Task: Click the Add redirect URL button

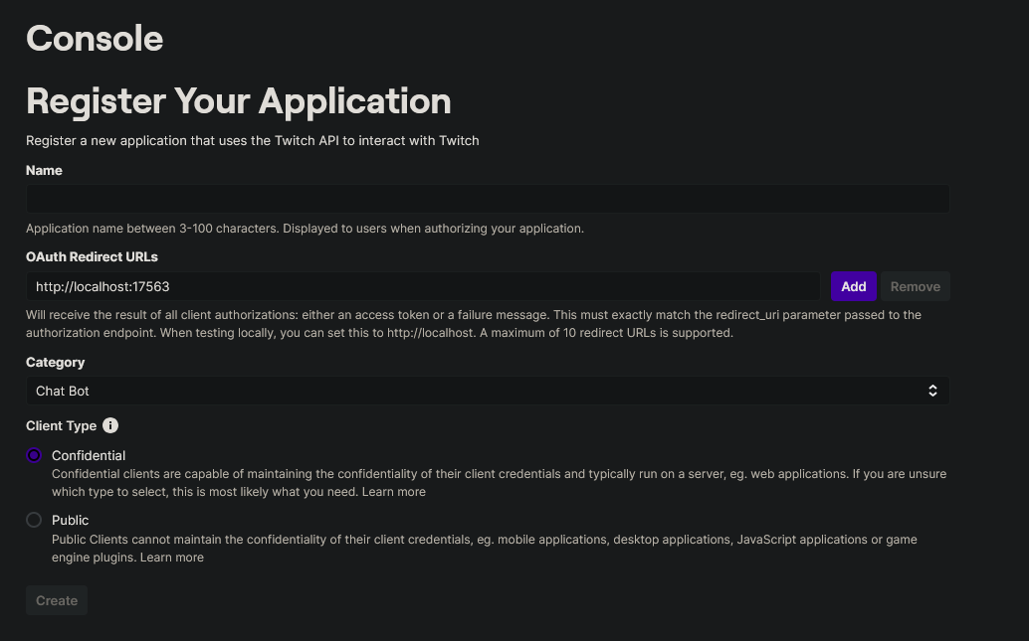Action: pyautogui.click(x=854, y=286)
